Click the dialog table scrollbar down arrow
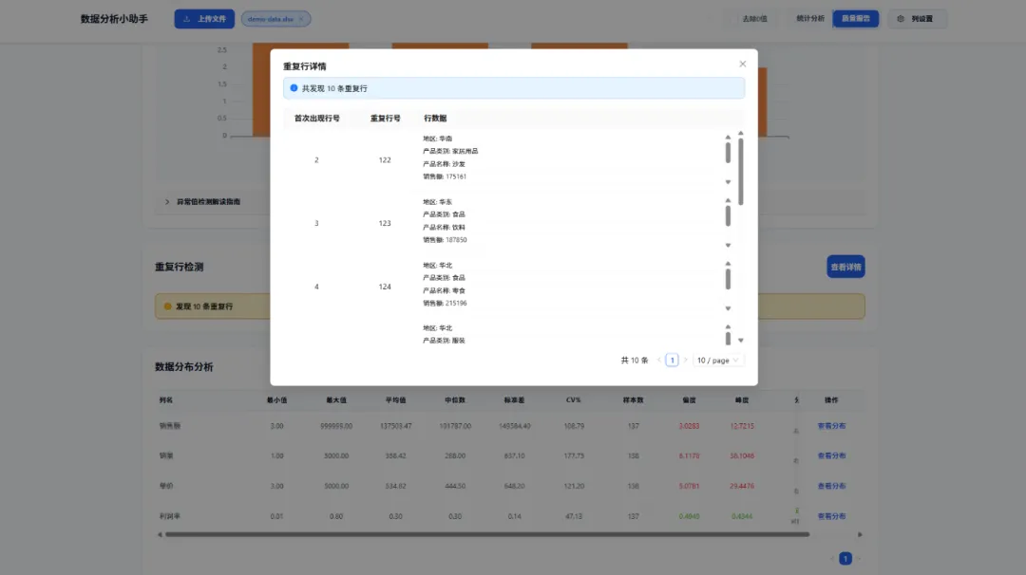 (741, 341)
